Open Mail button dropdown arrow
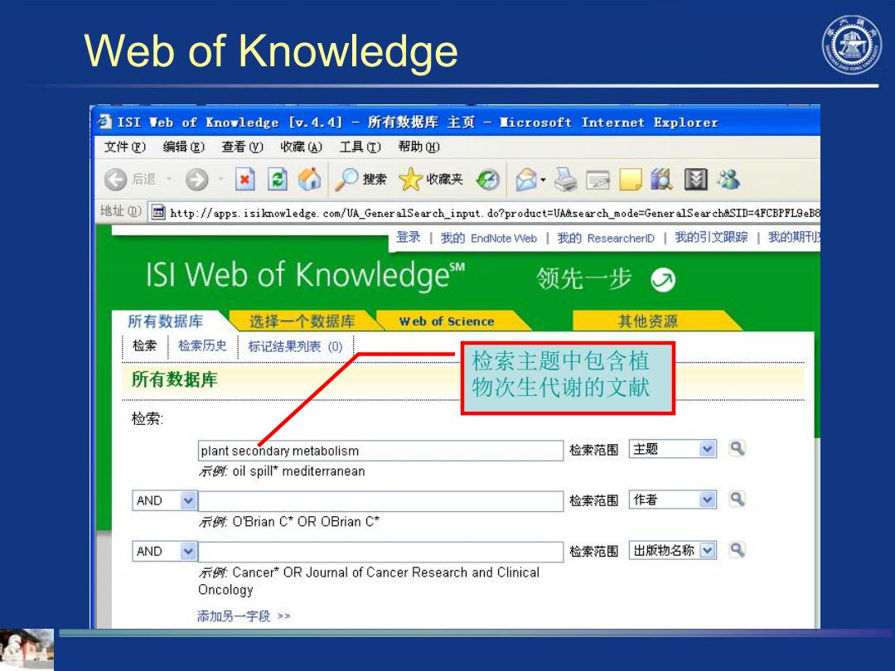This screenshot has width=895, height=671. click(x=543, y=180)
